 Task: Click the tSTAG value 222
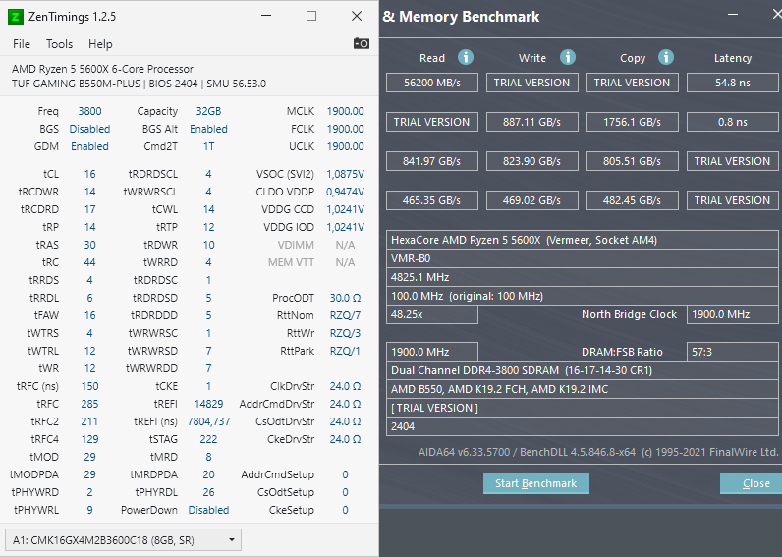pyautogui.click(x=208, y=439)
